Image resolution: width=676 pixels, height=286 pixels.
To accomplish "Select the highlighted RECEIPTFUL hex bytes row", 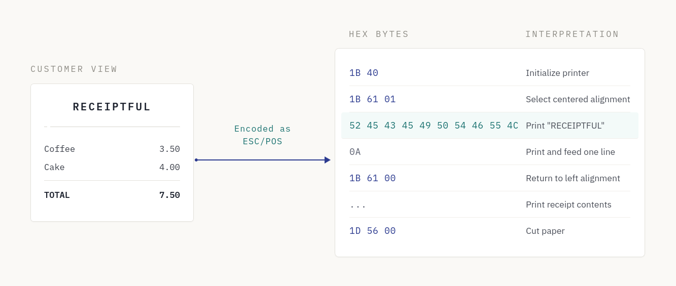I will (x=490, y=126).
